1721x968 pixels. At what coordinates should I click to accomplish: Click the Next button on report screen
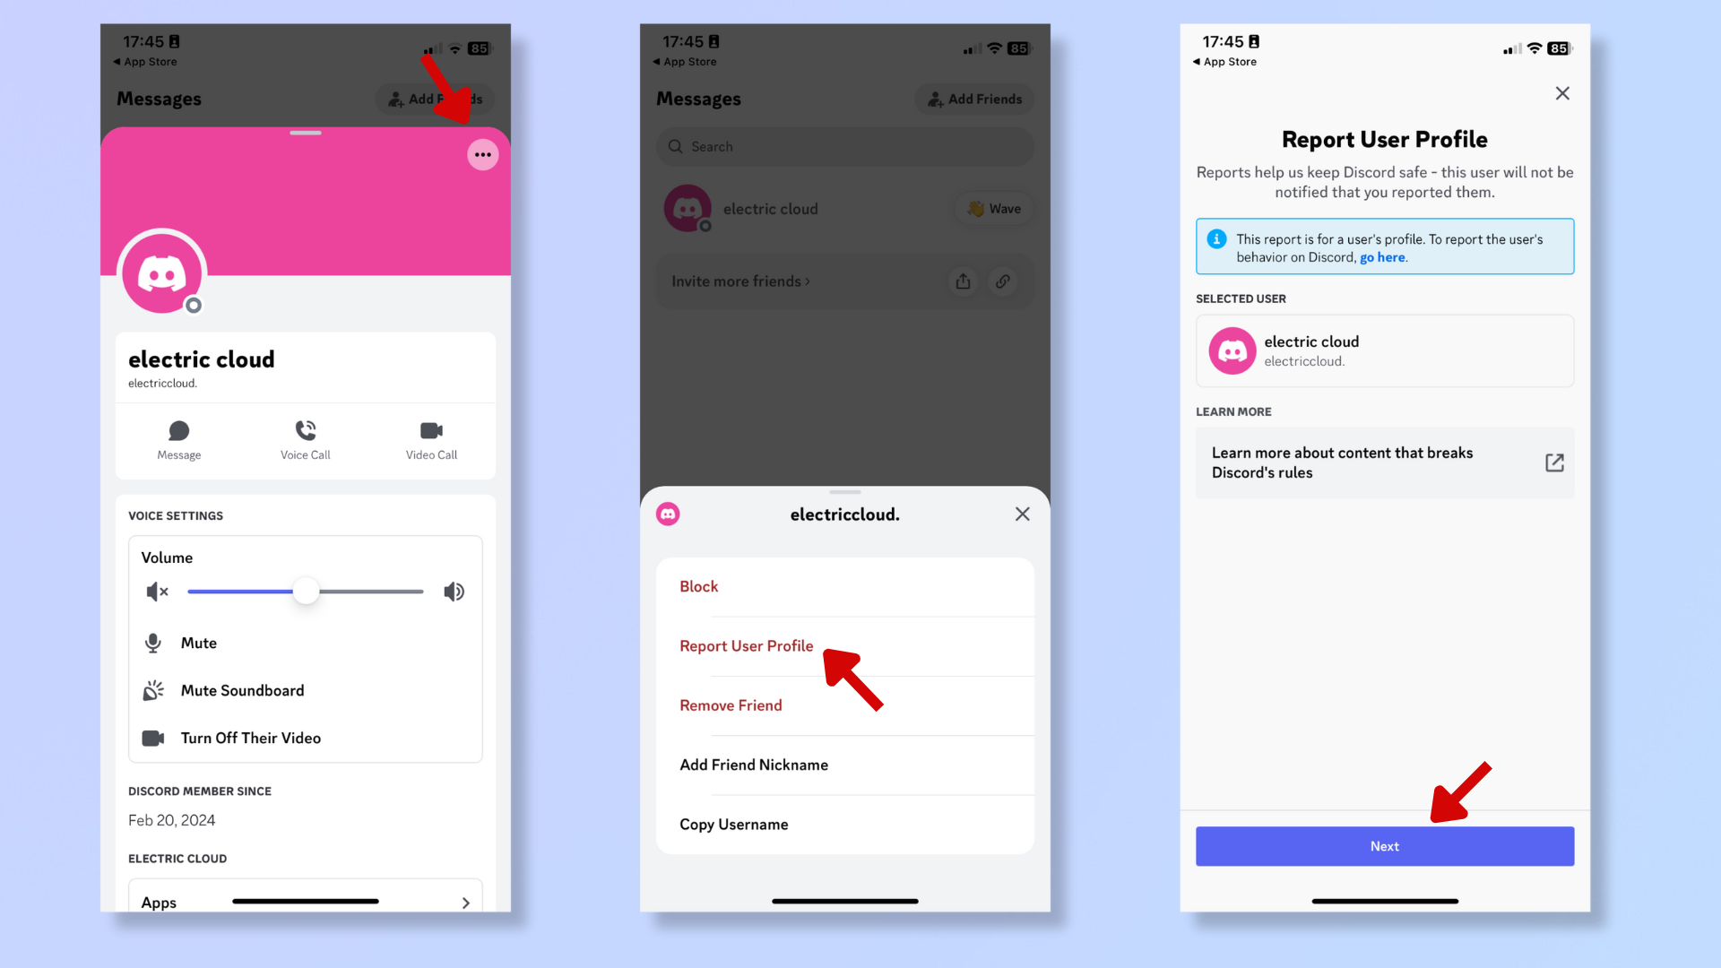click(1384, 845)
